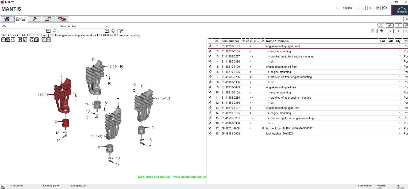Screen dimensions: 408x189
Task: Open the bolt parts tab
Action: coord(34,19)
